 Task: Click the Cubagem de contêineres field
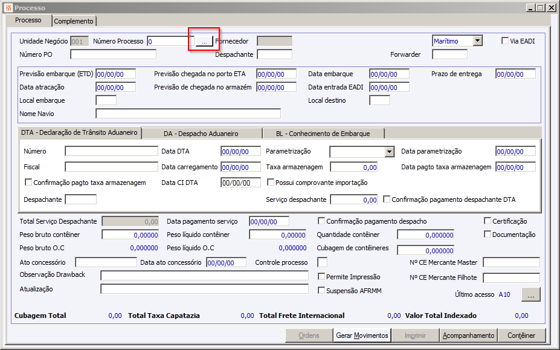pyautogui.click(x=426, y=250)
